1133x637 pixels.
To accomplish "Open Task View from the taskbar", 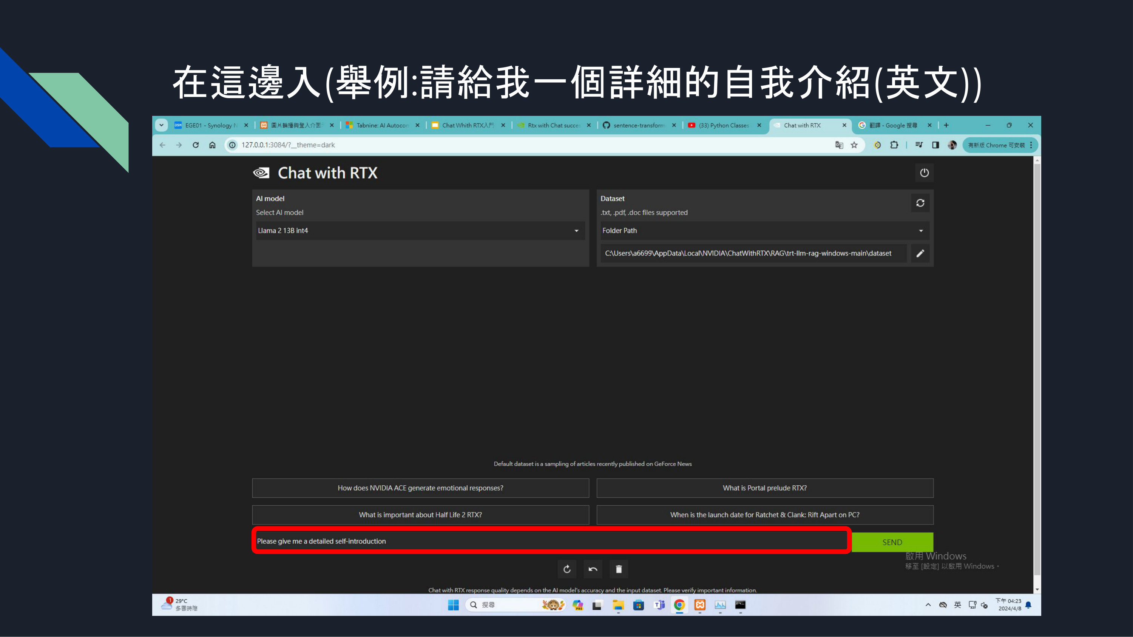I will (x=597, y=605).
